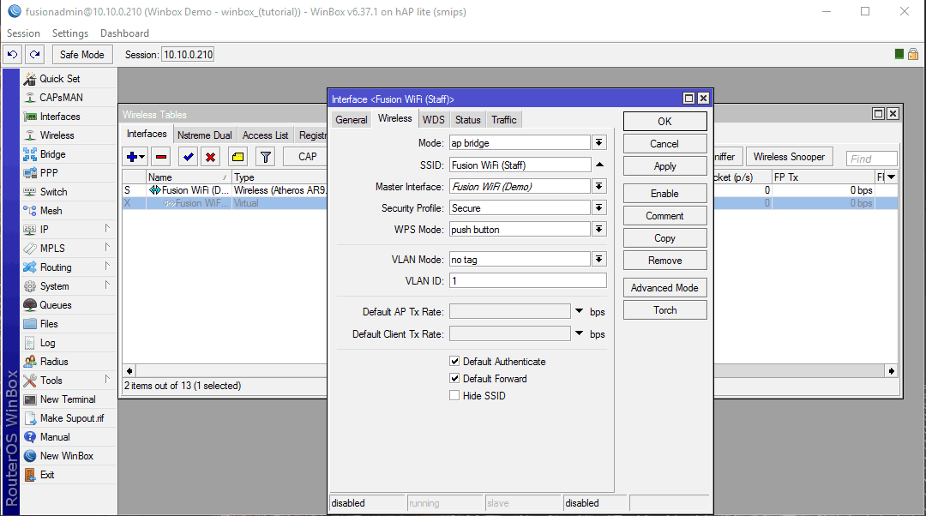Click the funnel filter icon
926x516 pixels.
point(266,157)
